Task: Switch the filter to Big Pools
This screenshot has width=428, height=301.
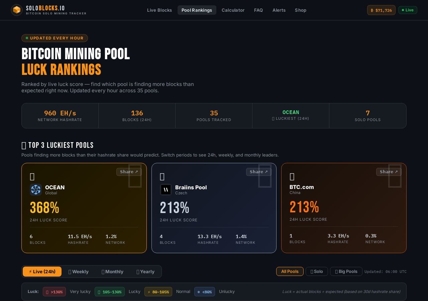Action: pyautogui.click(x=346, y=271)
